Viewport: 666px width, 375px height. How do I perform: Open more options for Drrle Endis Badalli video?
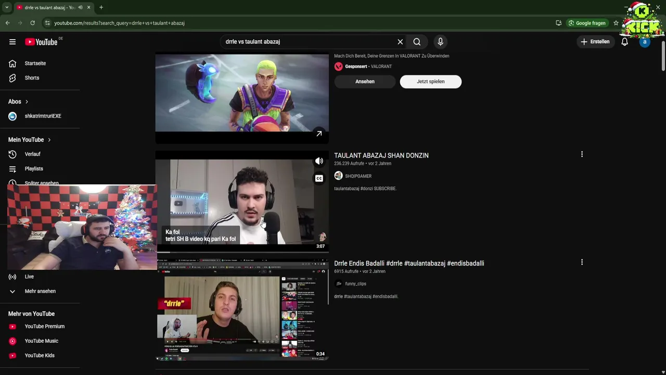coord(582,262)
